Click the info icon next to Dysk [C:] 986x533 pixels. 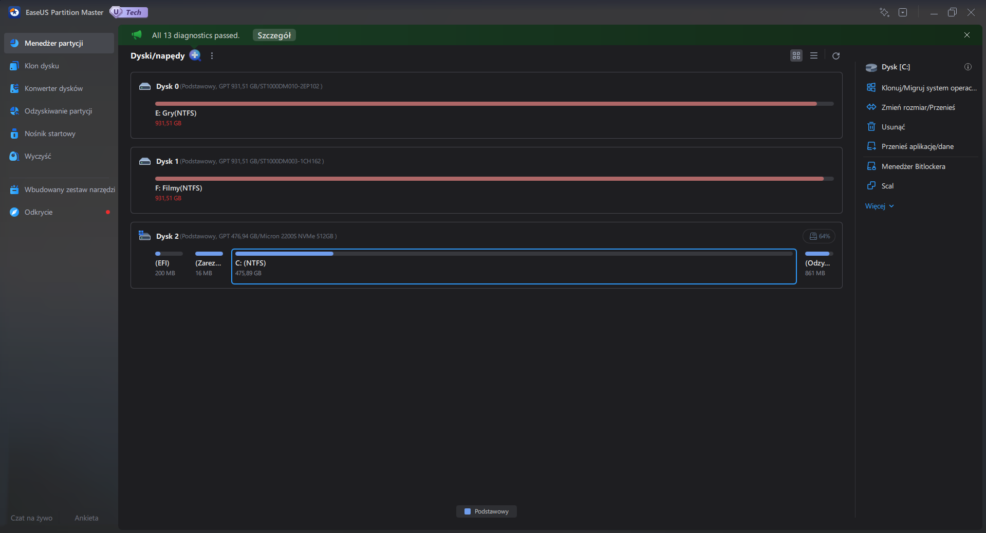[x=968, y=67]
